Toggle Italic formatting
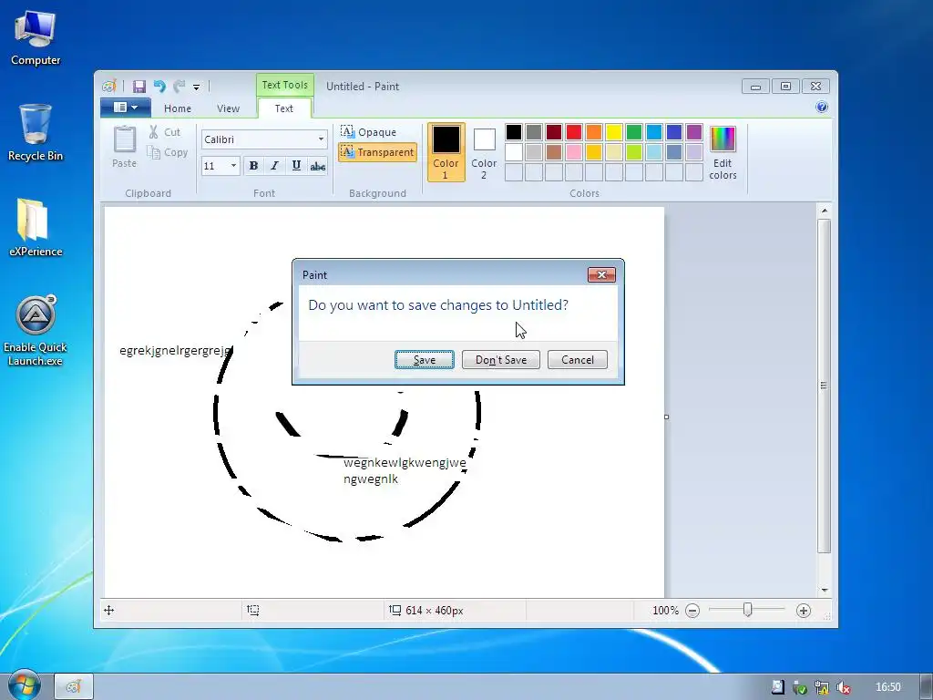Screen dimensions: 933x700 pos(274,166)
